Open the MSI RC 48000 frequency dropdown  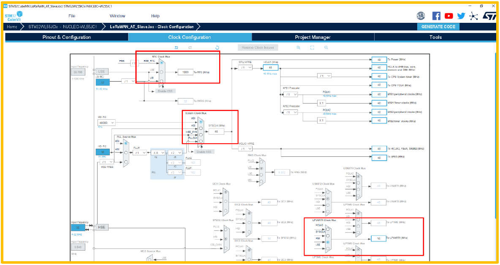pos(106,123)
